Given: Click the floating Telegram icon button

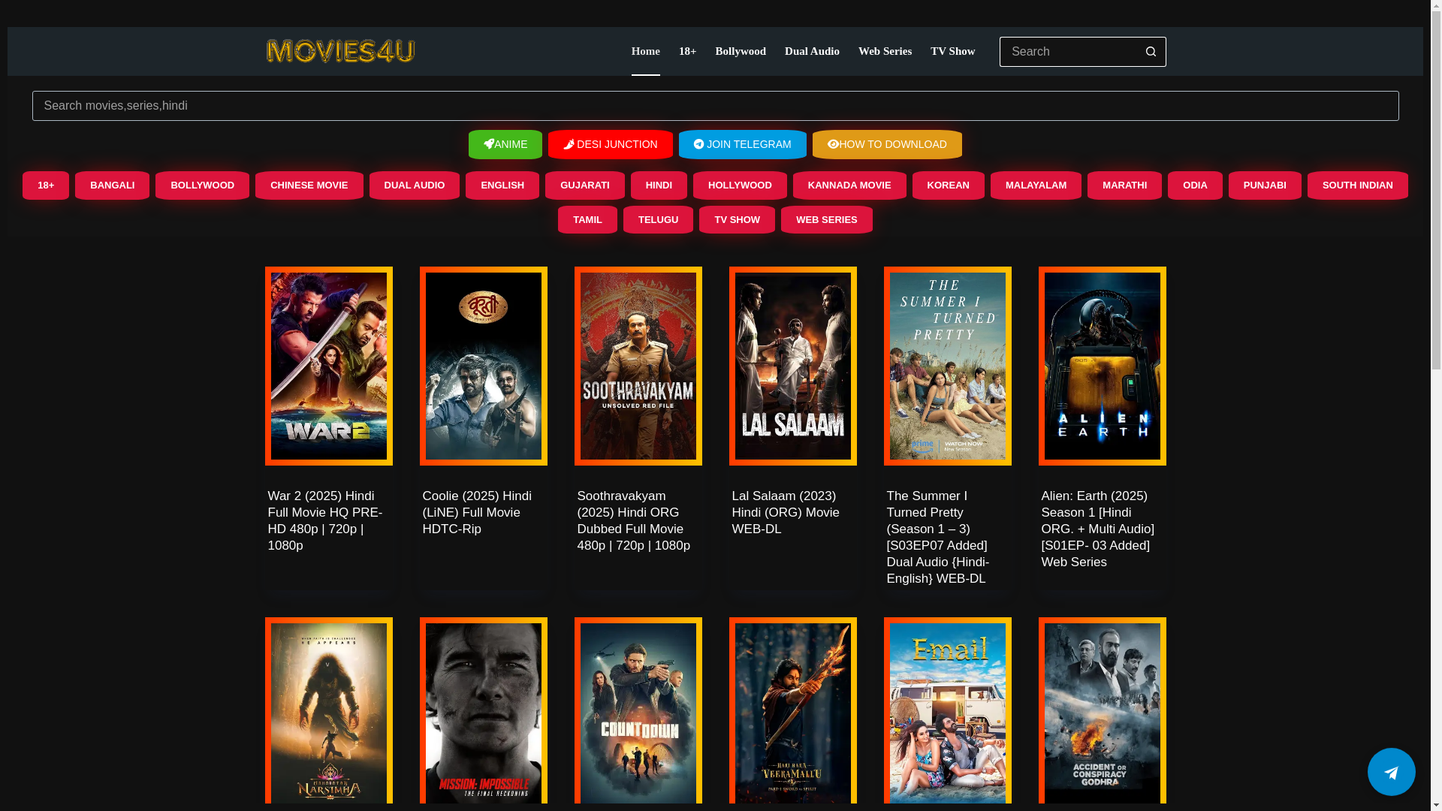Looking at the screenshot, I should [1391, 771].
